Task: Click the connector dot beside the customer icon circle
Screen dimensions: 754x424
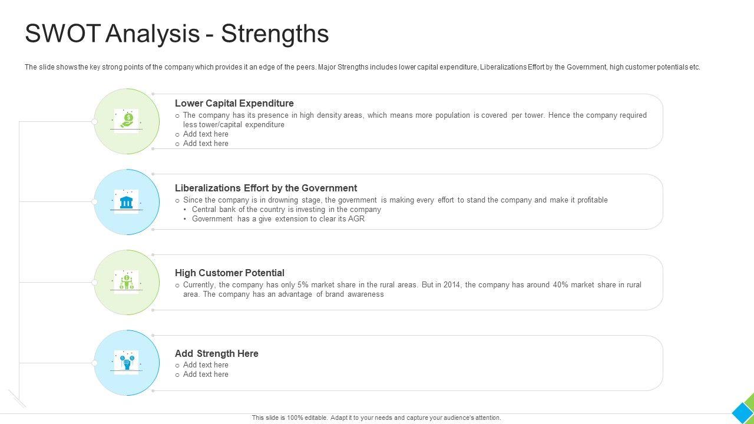Action: click(x=94, y=283)
